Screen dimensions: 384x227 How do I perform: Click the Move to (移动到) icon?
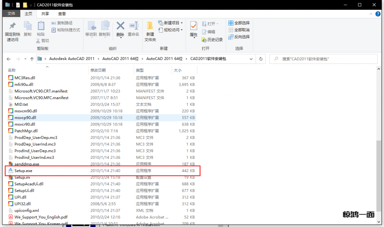tap(91, 27)
